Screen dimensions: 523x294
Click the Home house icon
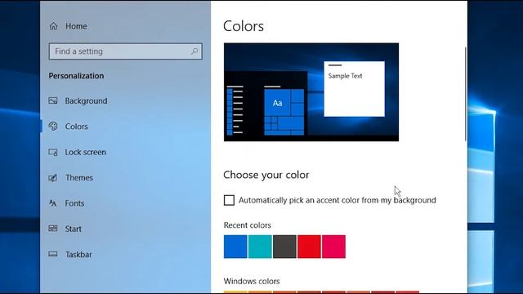pos(53,26)
